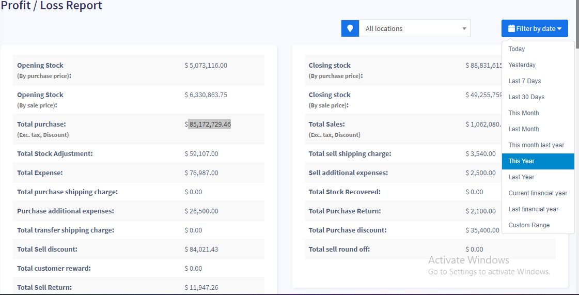
Task: Click the Total Sales label
Action: point(327,125)
